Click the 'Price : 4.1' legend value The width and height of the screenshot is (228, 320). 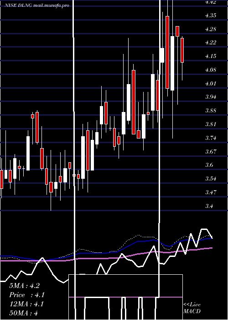26,295
